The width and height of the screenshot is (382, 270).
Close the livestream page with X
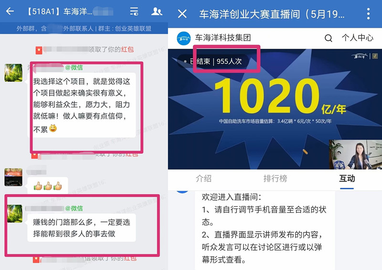click(x=182, y=14)
